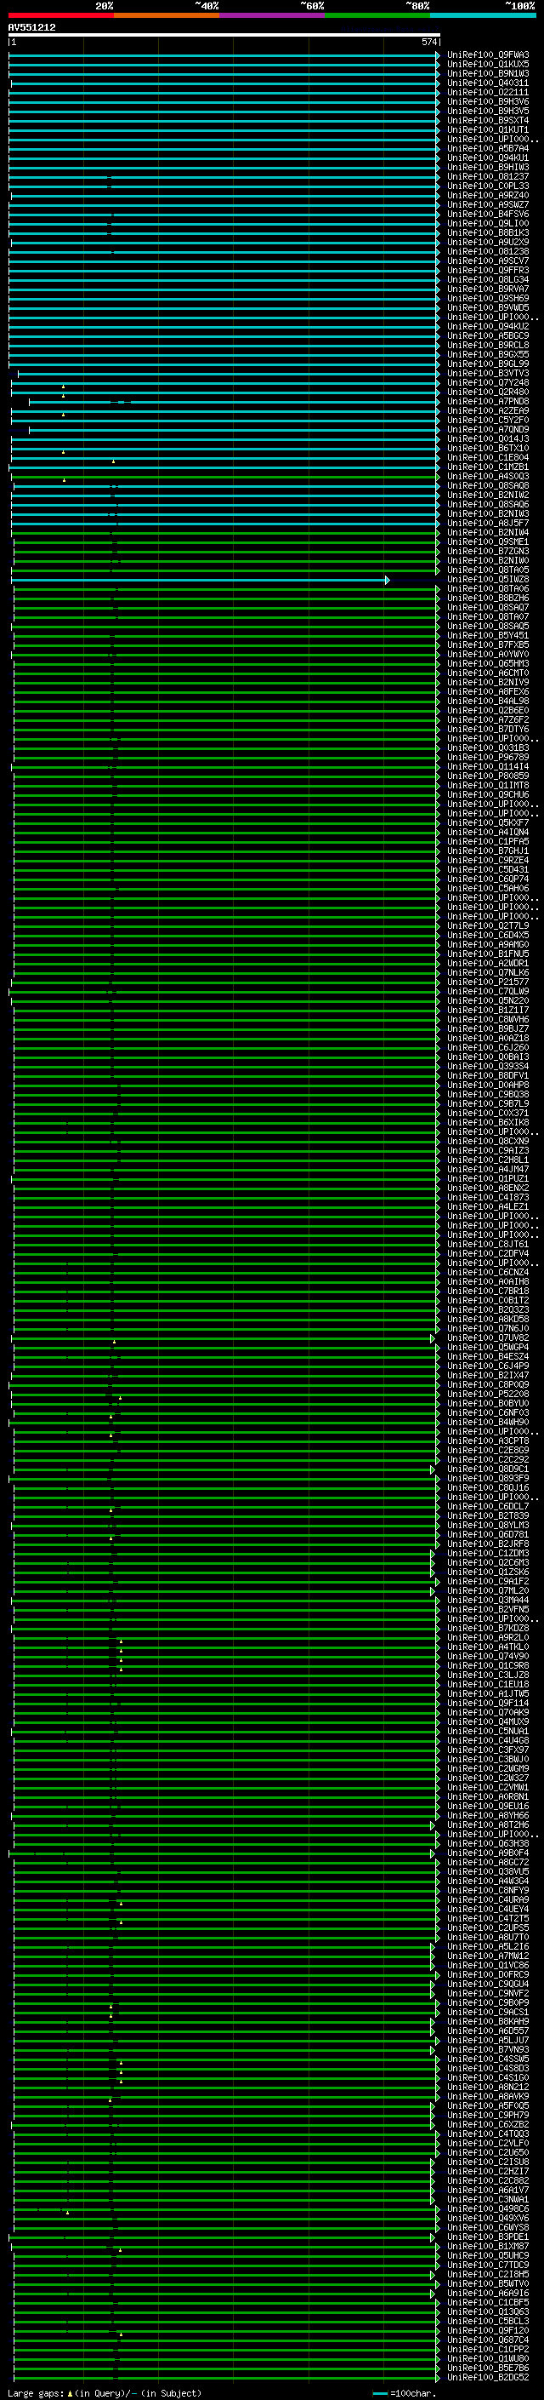Open the UniRef100_Q5IWZ8 entry label
544x2400 pixels.
(487, 580)
